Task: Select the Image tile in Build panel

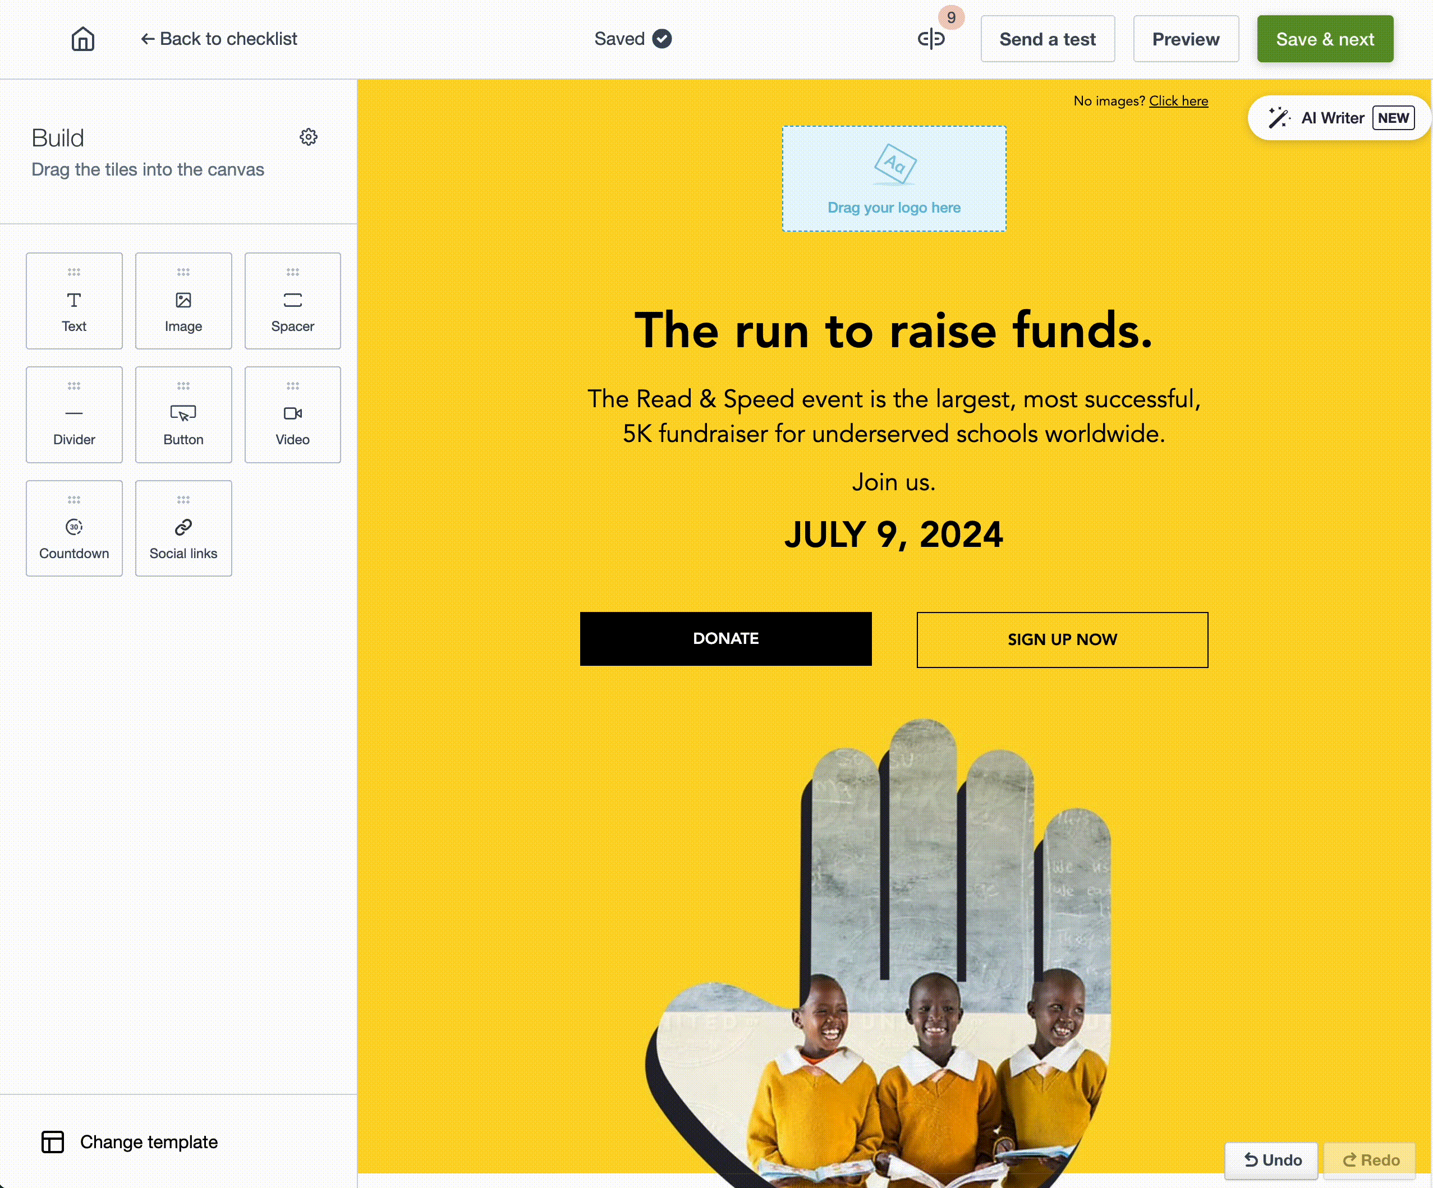Action: pyautogui.click(x=183, y=300)
